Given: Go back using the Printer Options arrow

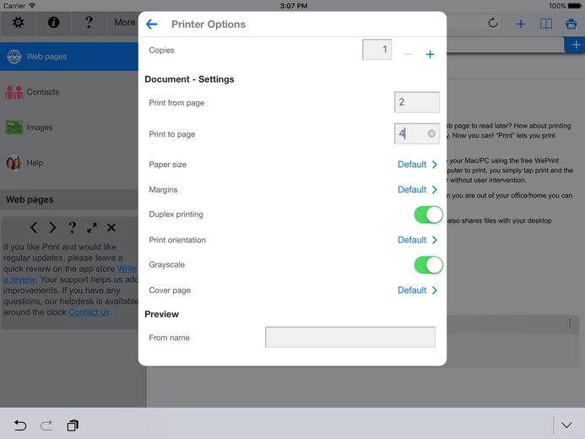Looking at the screenshot, I should point(151,24).
